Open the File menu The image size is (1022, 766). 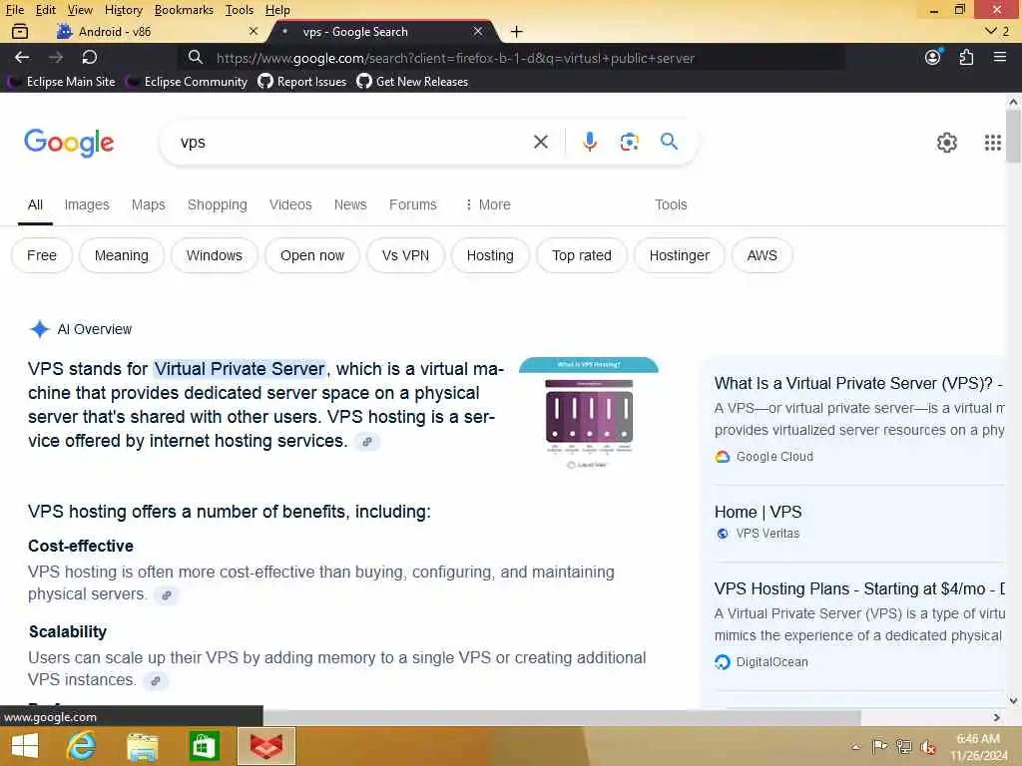(x=14, y=10)
